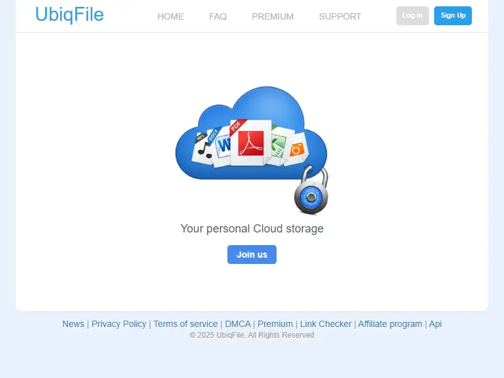Click the Sign Up button
Image resolution: width=504 pixels, height=378 pixels.
(453, 15)
